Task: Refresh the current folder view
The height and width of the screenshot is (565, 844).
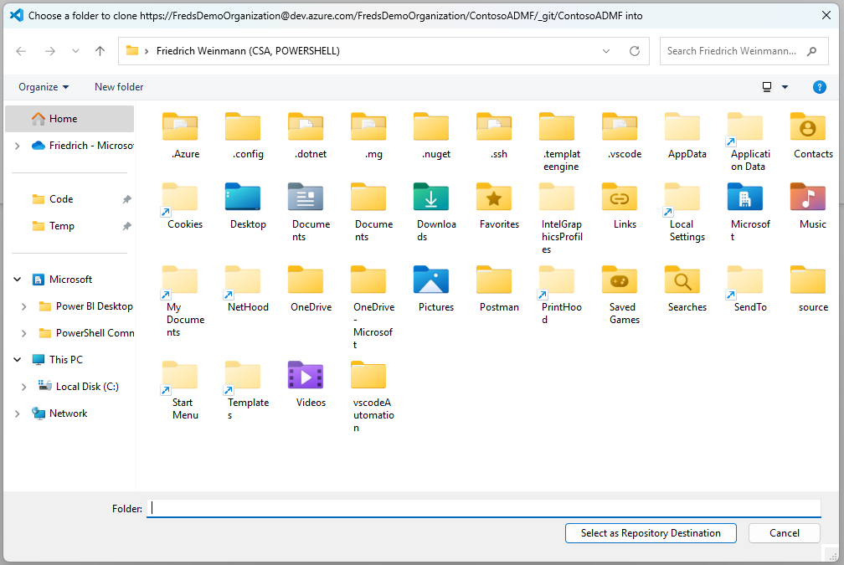Action: pos(635,50)
